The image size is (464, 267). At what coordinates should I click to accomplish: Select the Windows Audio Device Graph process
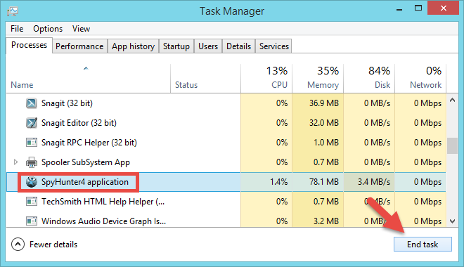tap(103, 221)
